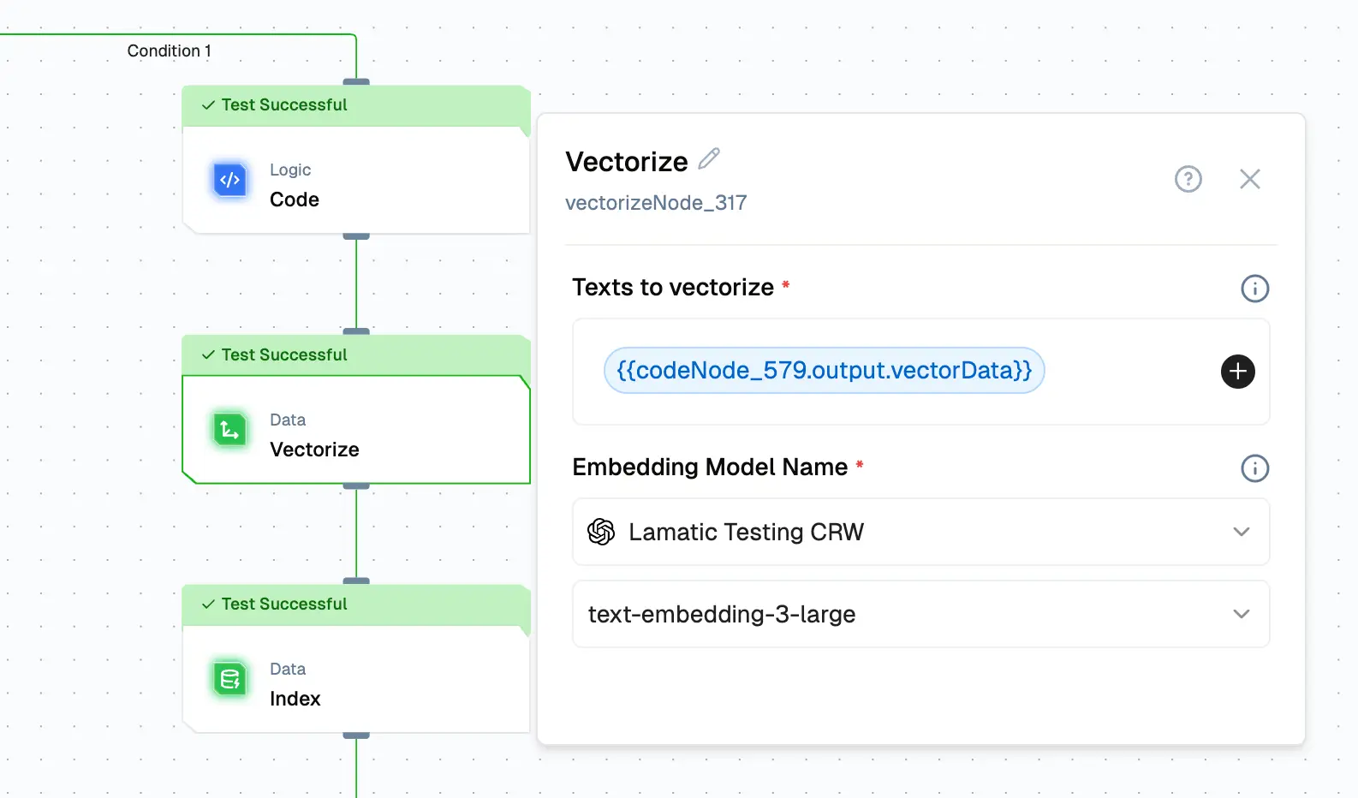Click the pencil icon to rename Vectorize
This screenshot has height=798, width=1358.
(x=709, y=159)
